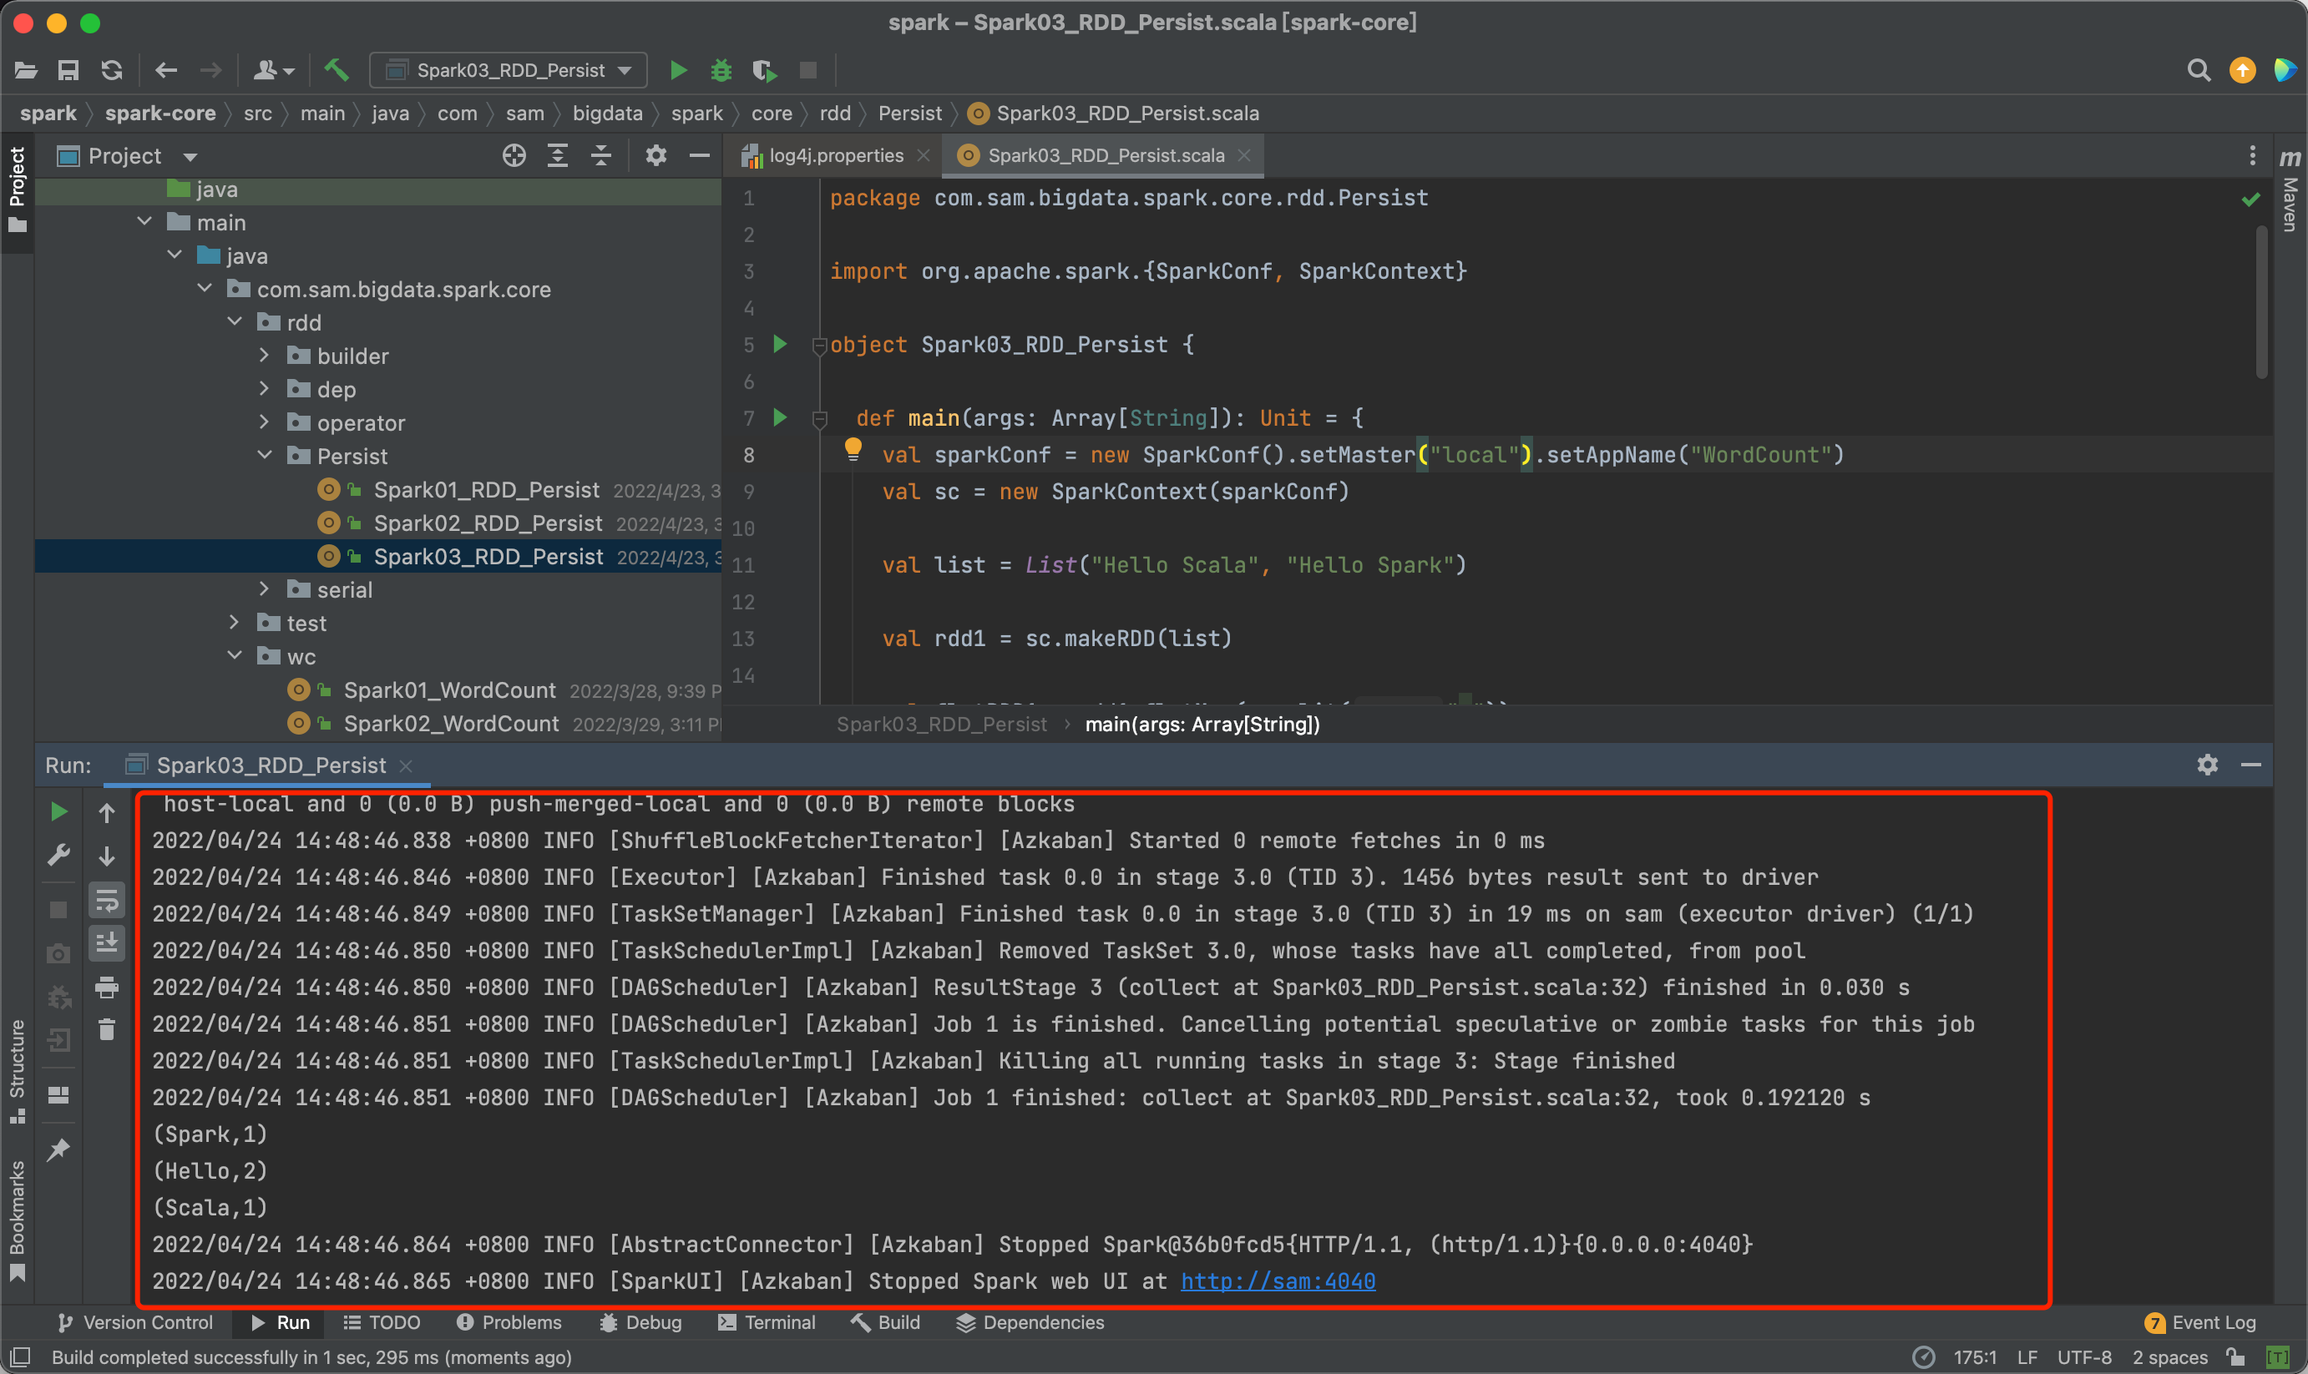Print console output with printer icon
This screenshot has height=1374, width=2308.
point(107,987)
